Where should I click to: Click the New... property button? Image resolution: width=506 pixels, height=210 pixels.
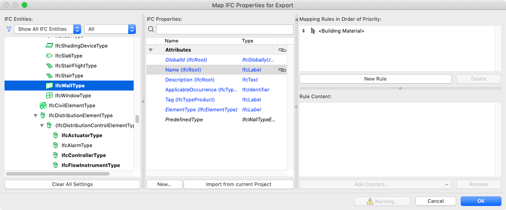(x=164, y=185)
